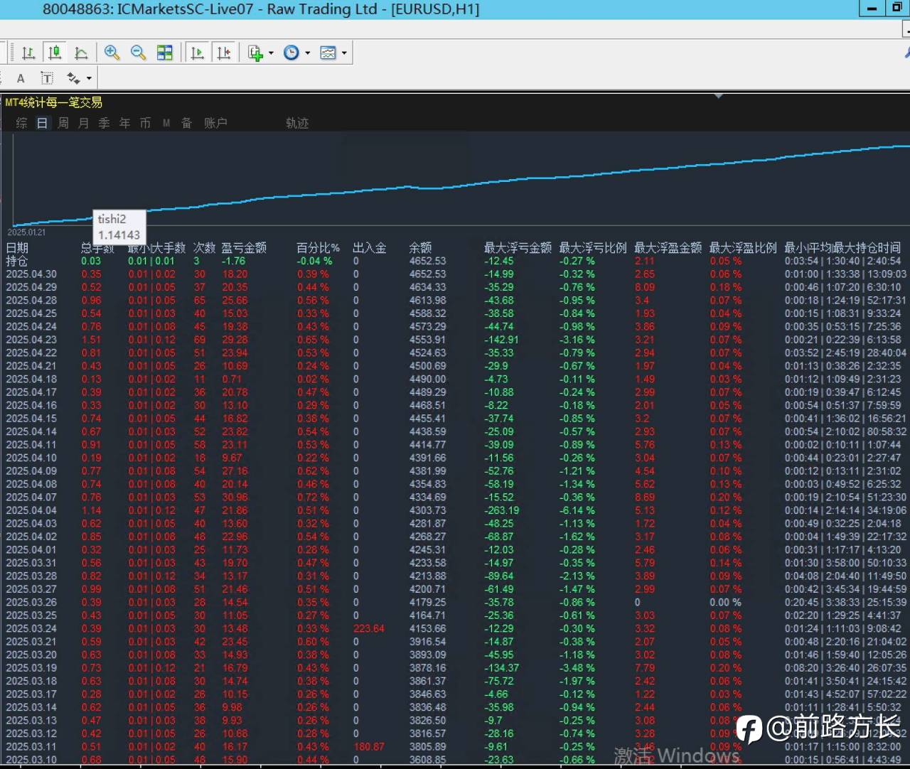Select the bar chart display mode
Screen dimensions: 910x769
pyautogui.click(x=28, y=53)
